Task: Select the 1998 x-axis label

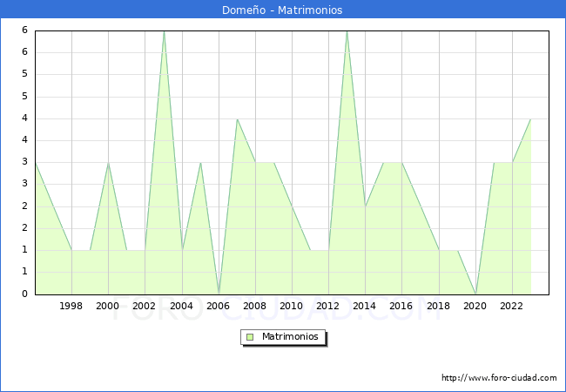Action: point(71,306)
